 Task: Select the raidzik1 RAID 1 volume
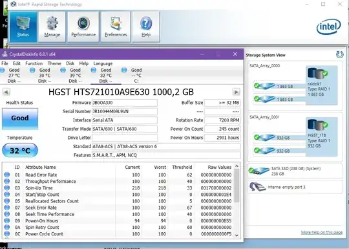[322, 85]
